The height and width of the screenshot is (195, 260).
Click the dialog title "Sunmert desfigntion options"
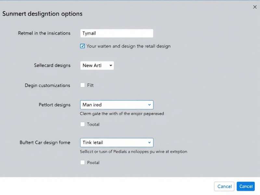click(x=42, y=14)
